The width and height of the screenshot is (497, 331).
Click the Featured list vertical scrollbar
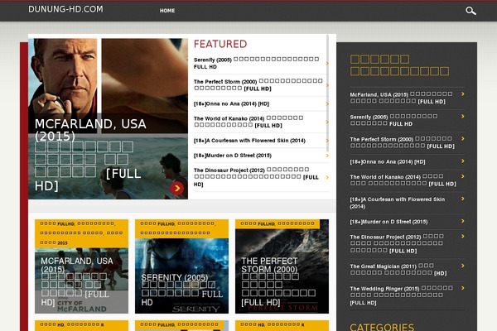327,94
